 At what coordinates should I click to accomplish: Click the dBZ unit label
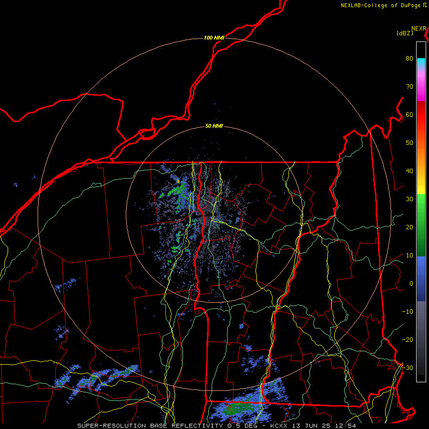coord(405,33)
